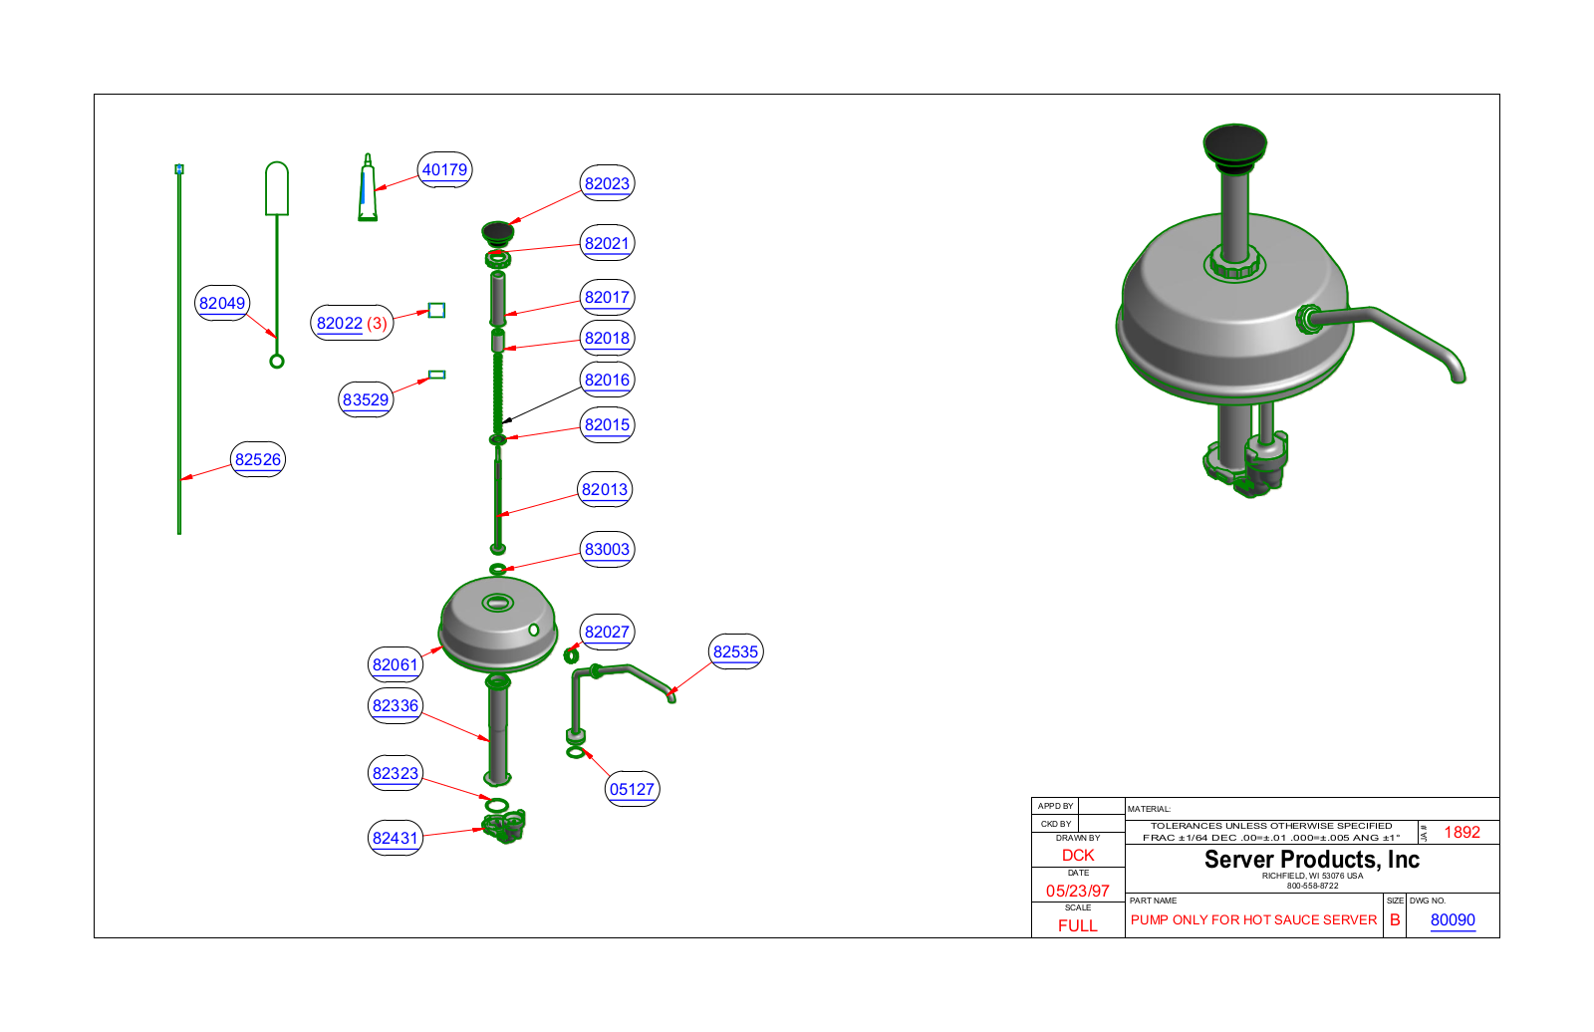Click the black knob part illustration
This screenshot has height=1032, width=1594.
click(497, 234)
